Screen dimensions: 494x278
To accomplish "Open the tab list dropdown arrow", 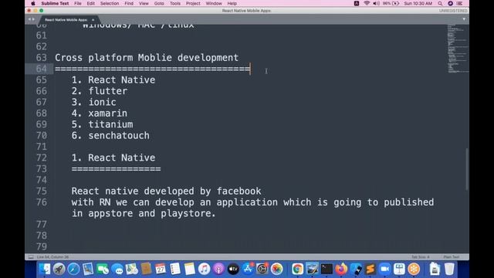I will 464,19.
